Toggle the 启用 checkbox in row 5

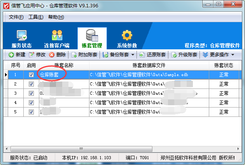click(x=31, y=112)
